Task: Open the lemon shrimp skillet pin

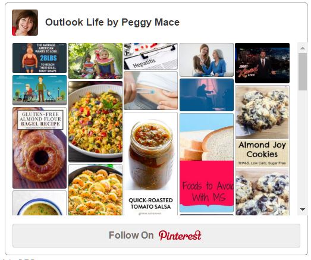Action: coord(95,190)
